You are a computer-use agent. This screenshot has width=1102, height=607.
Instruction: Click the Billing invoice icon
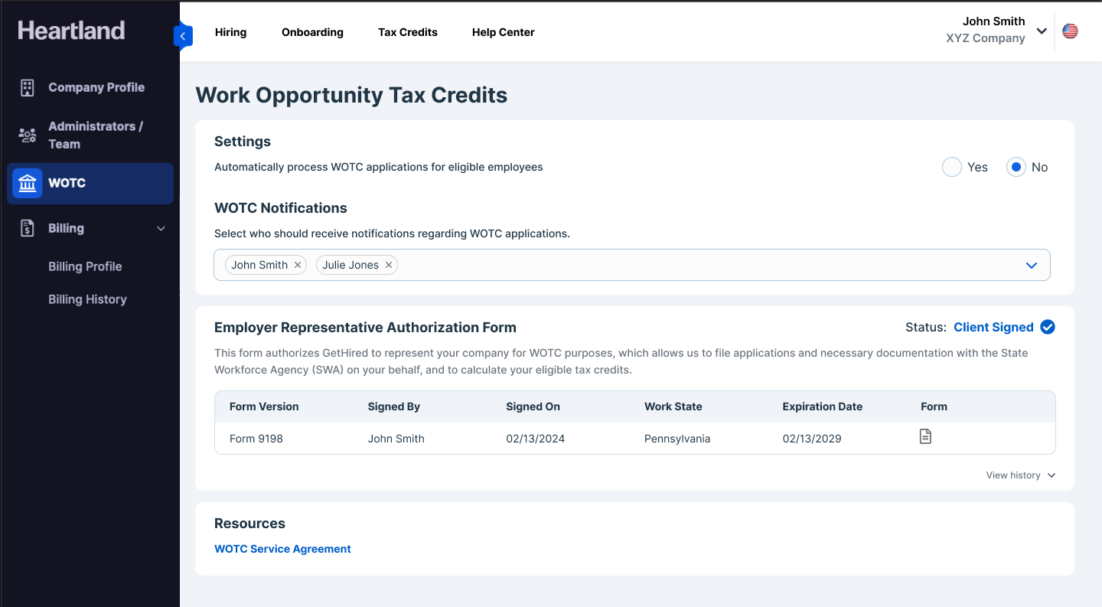pos(28,228)
